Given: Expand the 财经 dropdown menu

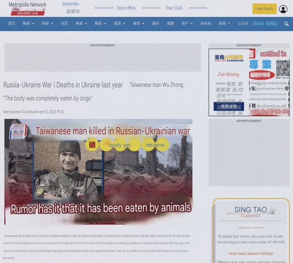Looking at the screenshot, I should (x=47, y=24).
